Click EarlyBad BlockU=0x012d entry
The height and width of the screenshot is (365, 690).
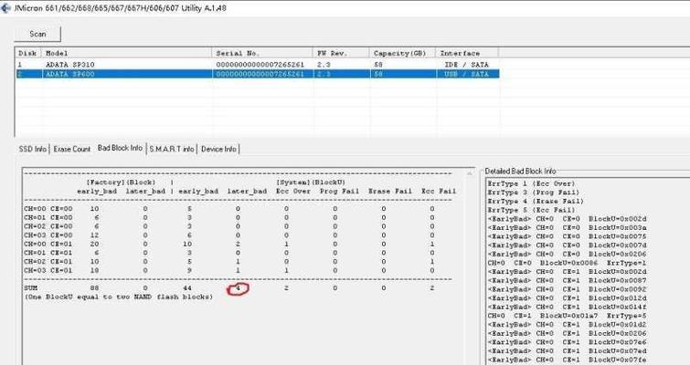click(567, 297)
